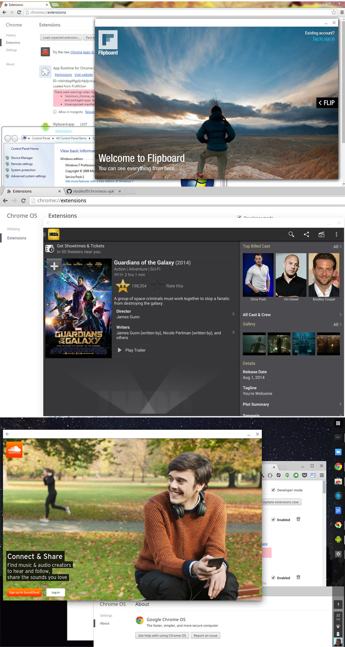Expand Plot Summary row

[x=292, y=404]
